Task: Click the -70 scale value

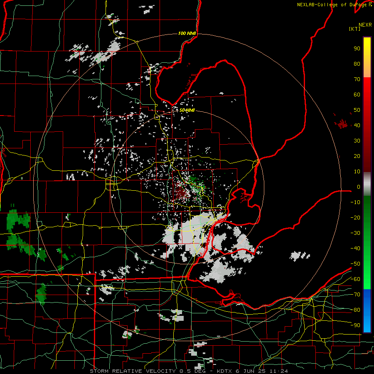Action: tap(355, 294)
